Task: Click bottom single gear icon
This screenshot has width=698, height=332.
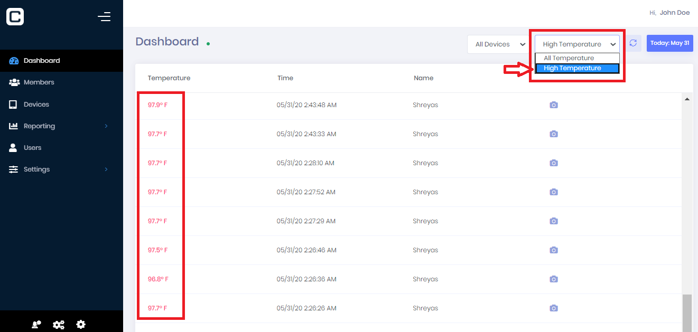Action: pos(81,325)
